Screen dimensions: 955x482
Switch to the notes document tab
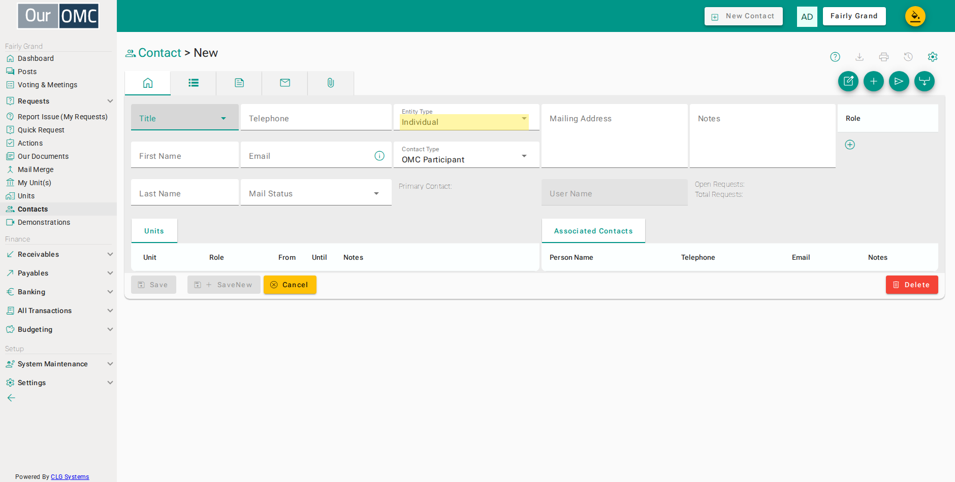[239, 83]
